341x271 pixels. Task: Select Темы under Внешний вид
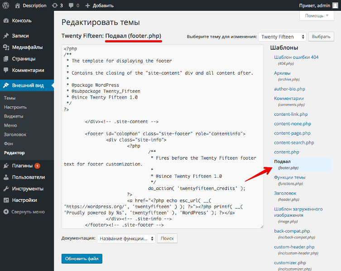[x=10, y=98]
